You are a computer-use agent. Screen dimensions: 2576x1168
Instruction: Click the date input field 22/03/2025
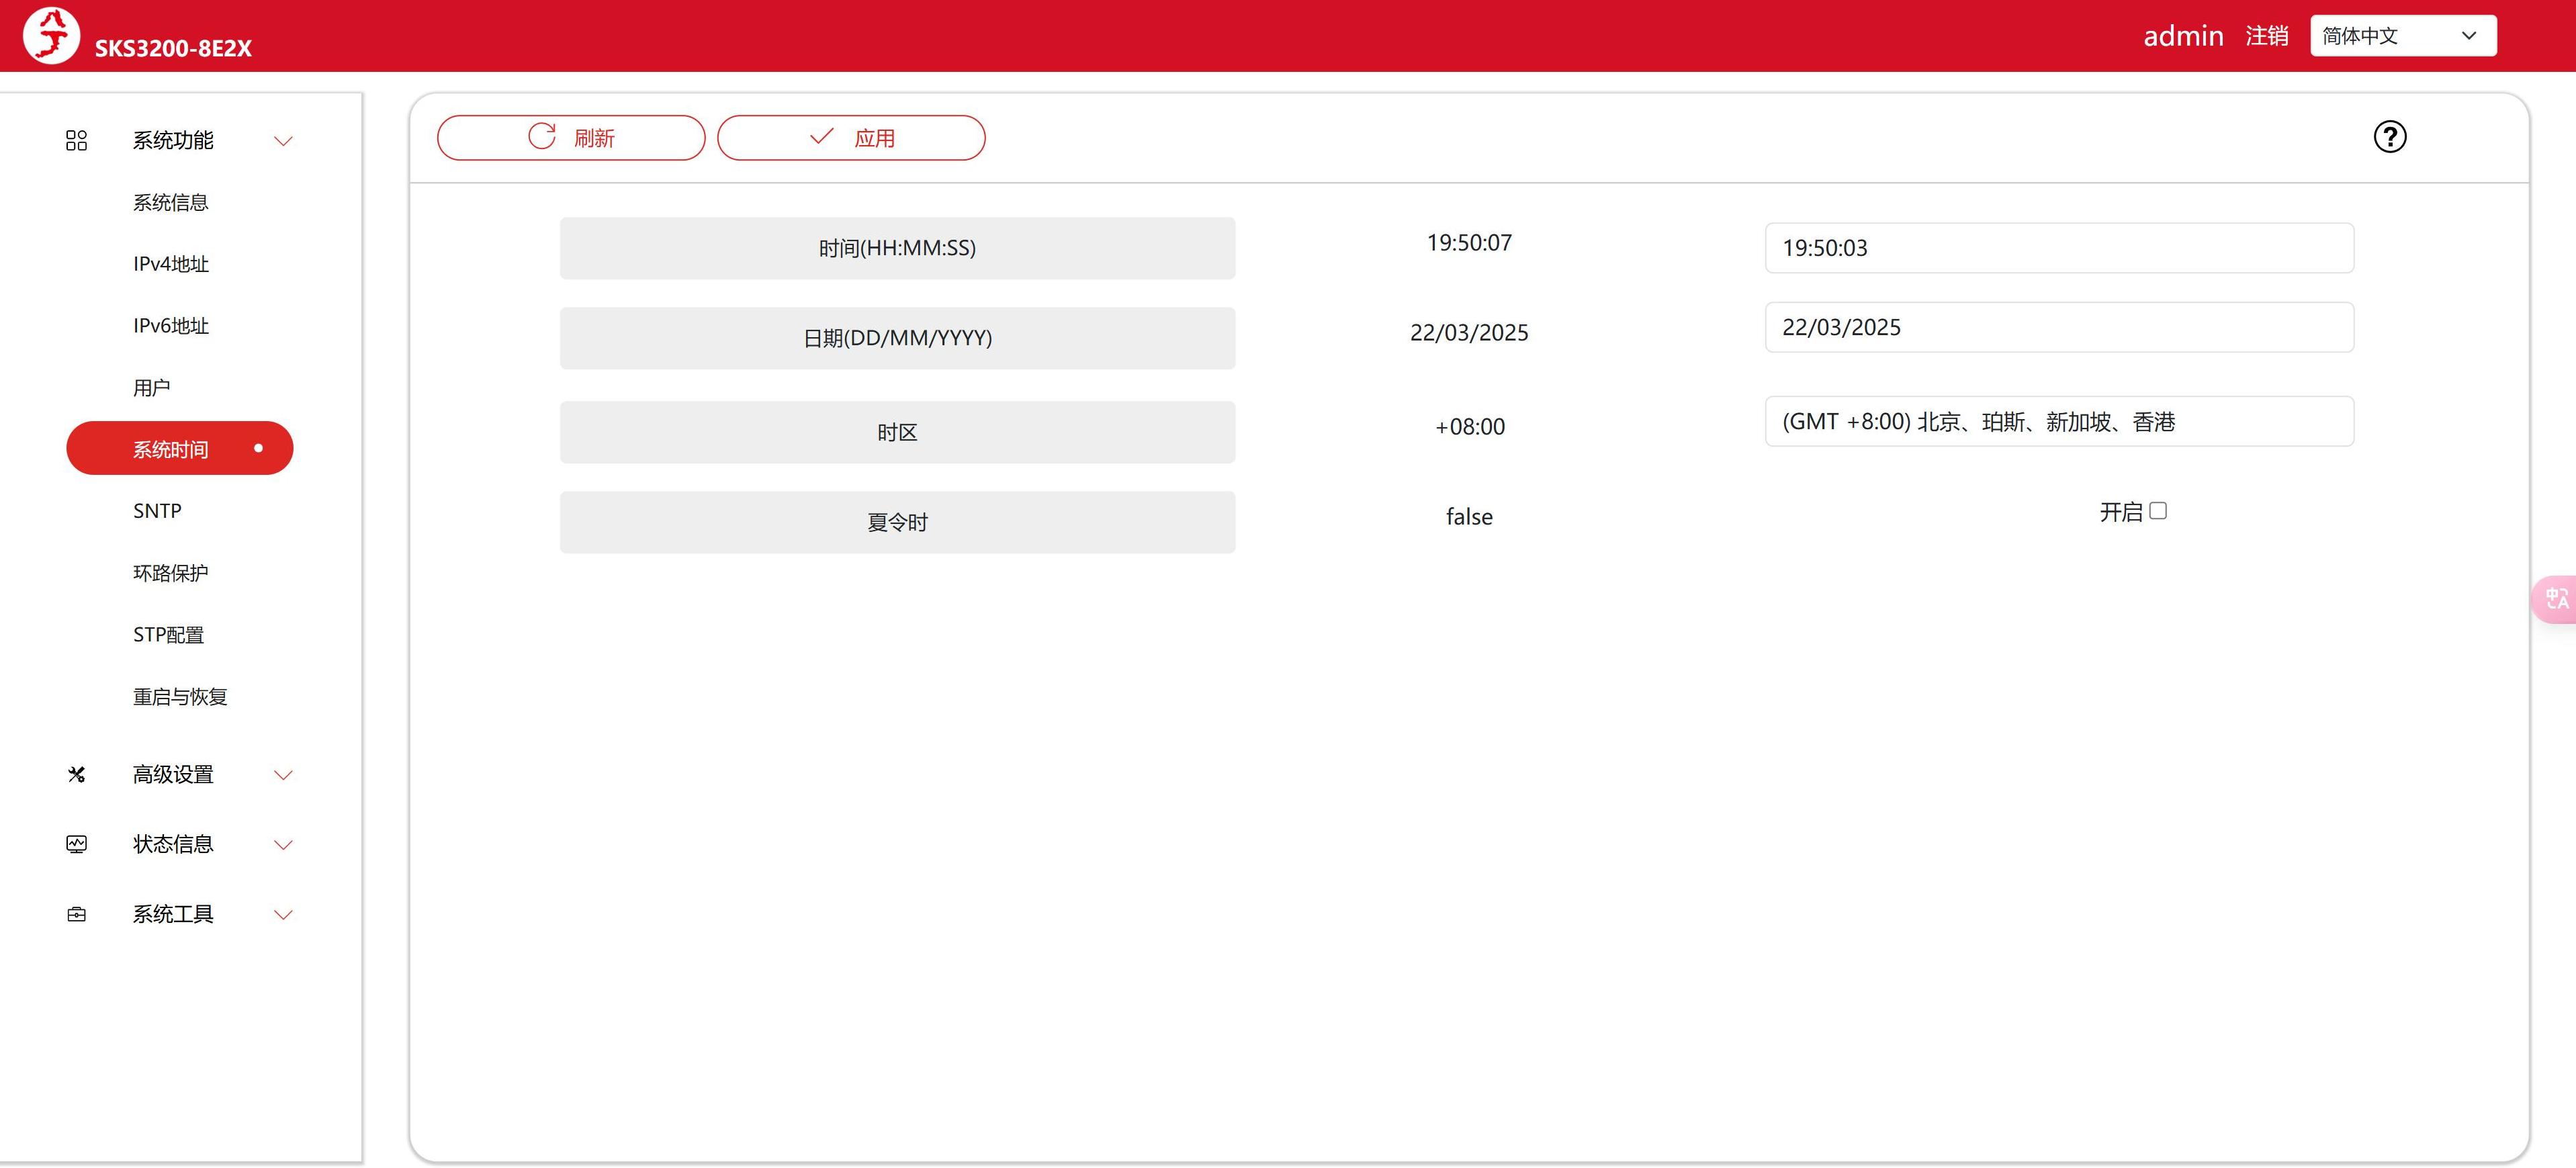(x=2059, y=328)
